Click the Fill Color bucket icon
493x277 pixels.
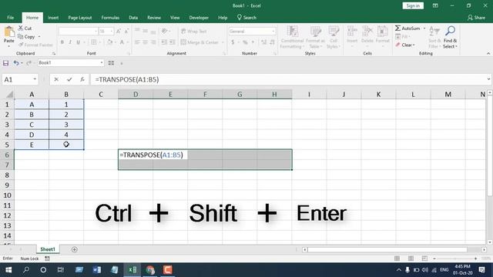tap(109, 42)
